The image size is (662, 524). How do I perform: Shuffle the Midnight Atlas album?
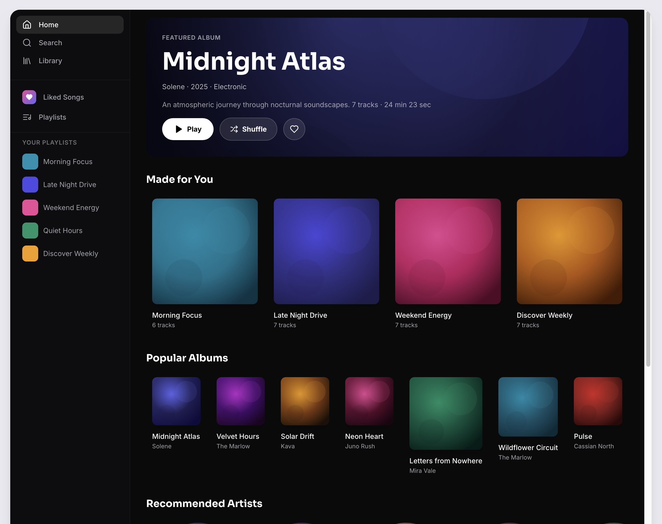click(248, 129)
